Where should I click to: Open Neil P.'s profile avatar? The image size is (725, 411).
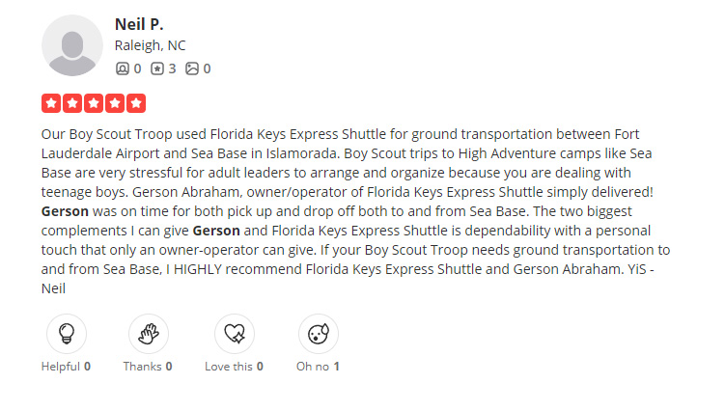pyautogui.click(x=72, y=45)
